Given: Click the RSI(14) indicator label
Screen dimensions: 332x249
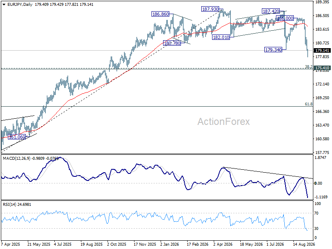Looking at the screenshot, I should pyautogui.click(x=10, y=205).
